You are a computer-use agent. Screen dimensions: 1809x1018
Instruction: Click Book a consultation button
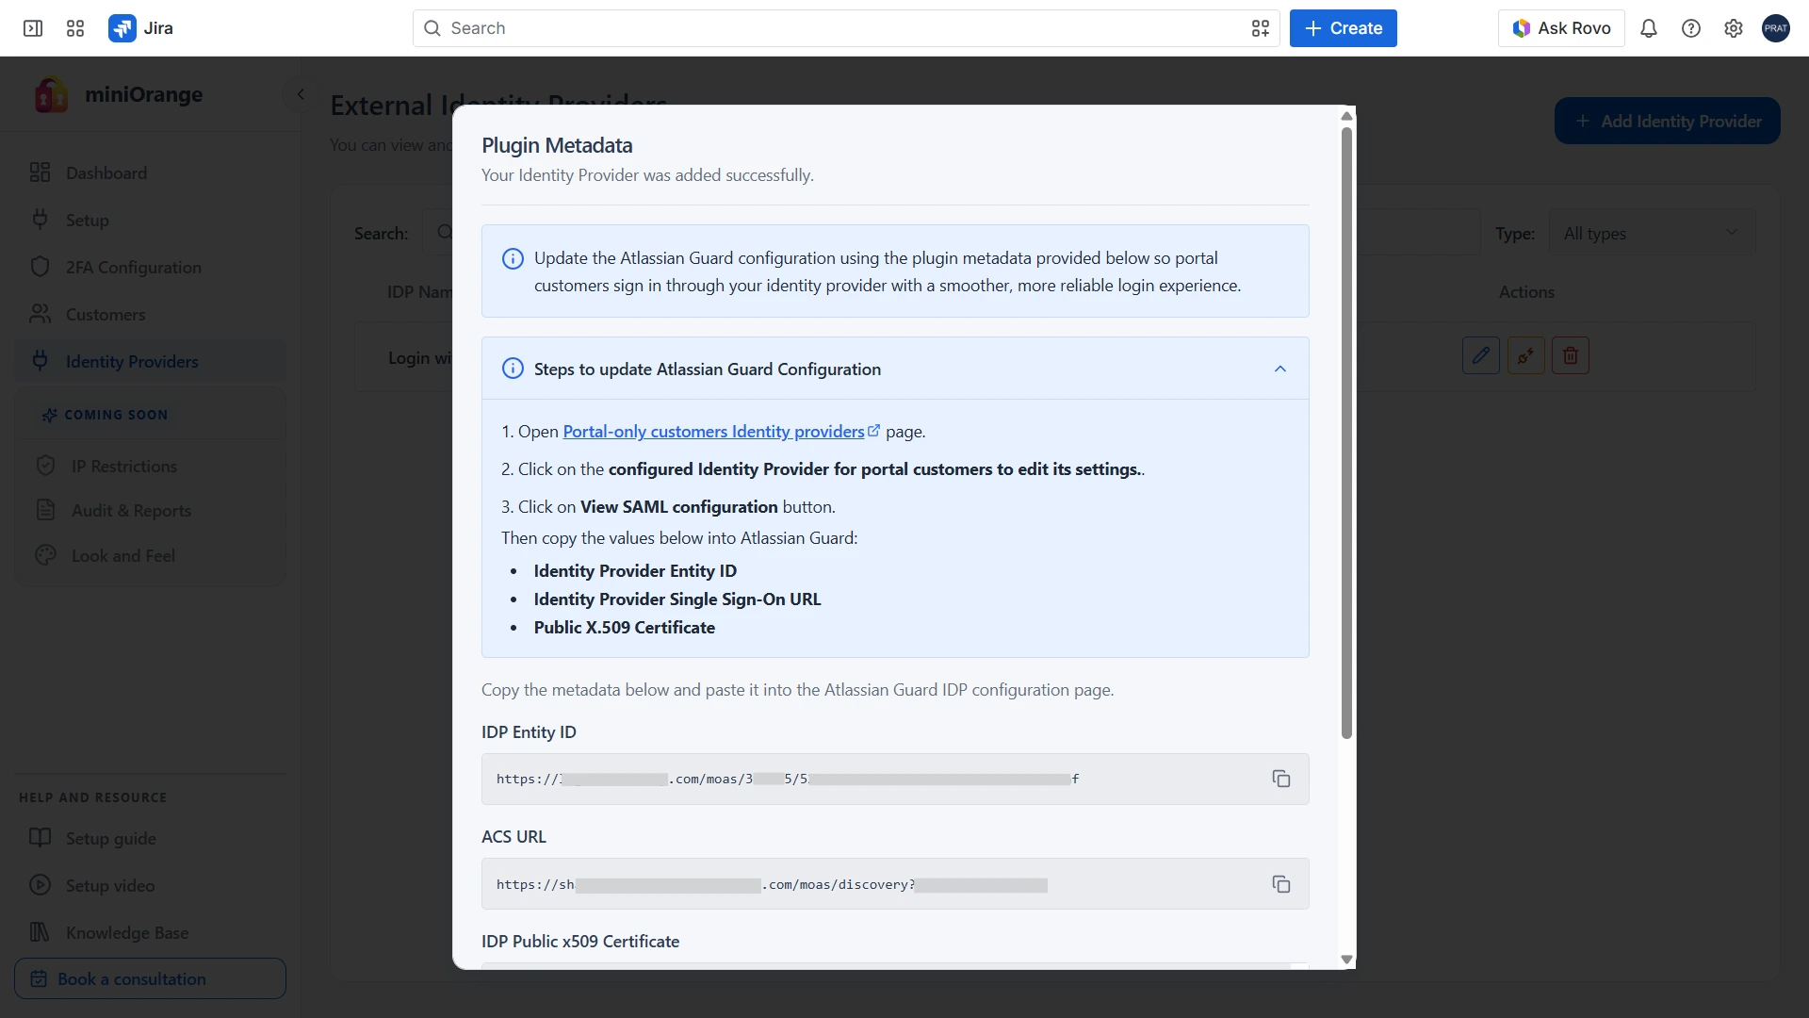150,978
